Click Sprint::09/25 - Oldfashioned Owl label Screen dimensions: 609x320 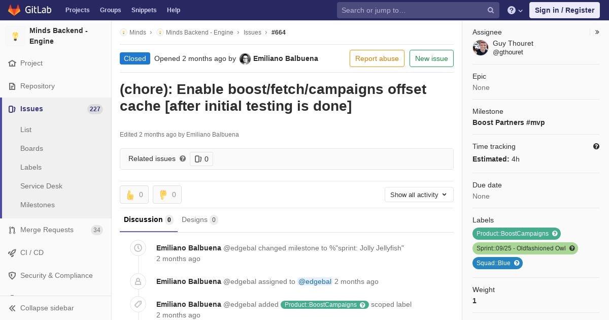point(521,248)
